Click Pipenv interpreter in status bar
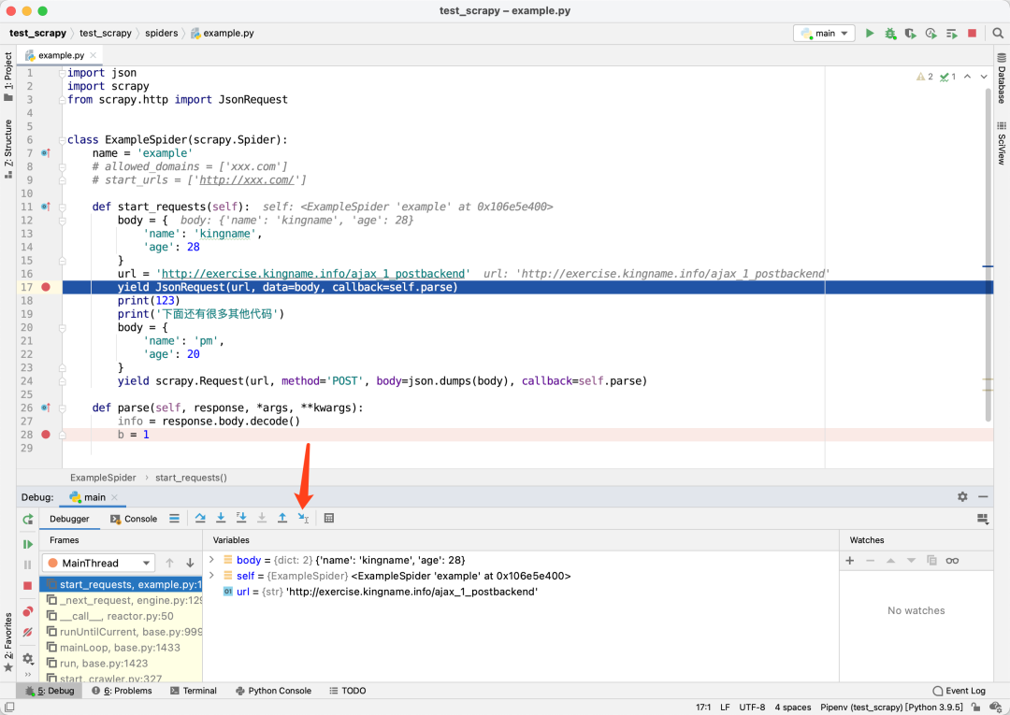The height and width of the screenshot is (715, 1010). point(891,708)
